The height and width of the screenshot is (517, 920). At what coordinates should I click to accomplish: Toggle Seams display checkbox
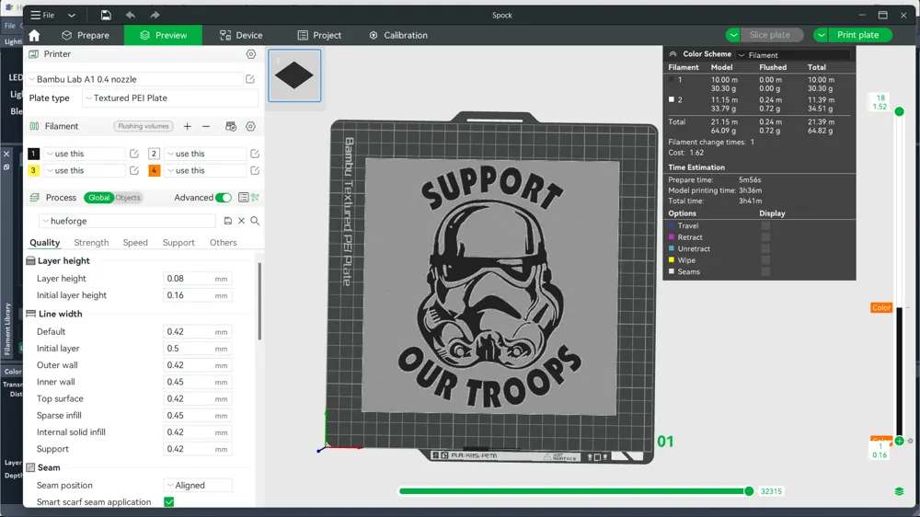765,271
